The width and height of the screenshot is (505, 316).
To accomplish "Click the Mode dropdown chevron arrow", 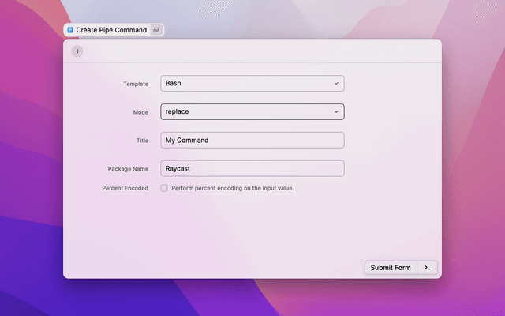I will (336, 111).
